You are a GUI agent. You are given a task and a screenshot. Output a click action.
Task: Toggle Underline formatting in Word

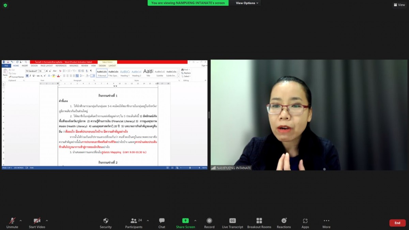click(x=33, y=76)
